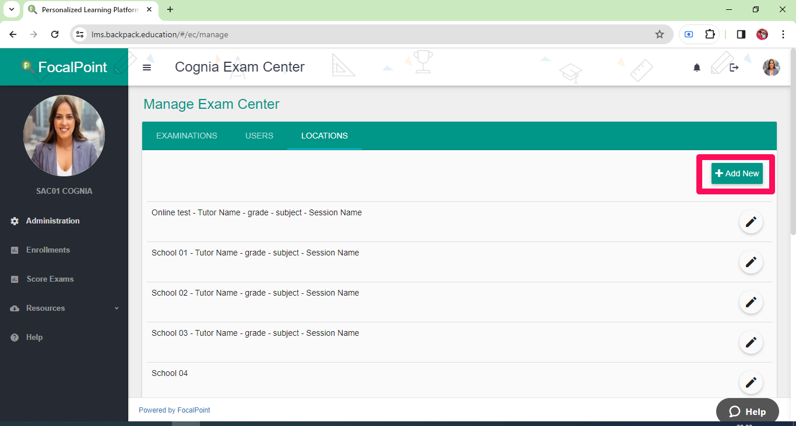Select the LOCATIONS tab

pyautogui.click(x=325, y=136)
